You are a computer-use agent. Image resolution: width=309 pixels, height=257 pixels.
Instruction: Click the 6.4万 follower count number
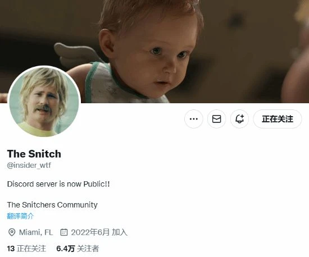[x=65, y=249]
